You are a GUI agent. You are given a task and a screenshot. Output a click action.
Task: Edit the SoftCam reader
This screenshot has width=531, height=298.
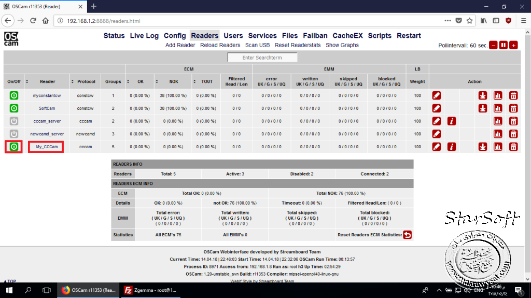[437, 108]
